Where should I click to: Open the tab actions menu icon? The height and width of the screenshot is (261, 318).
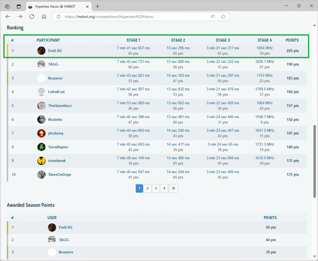7,6
